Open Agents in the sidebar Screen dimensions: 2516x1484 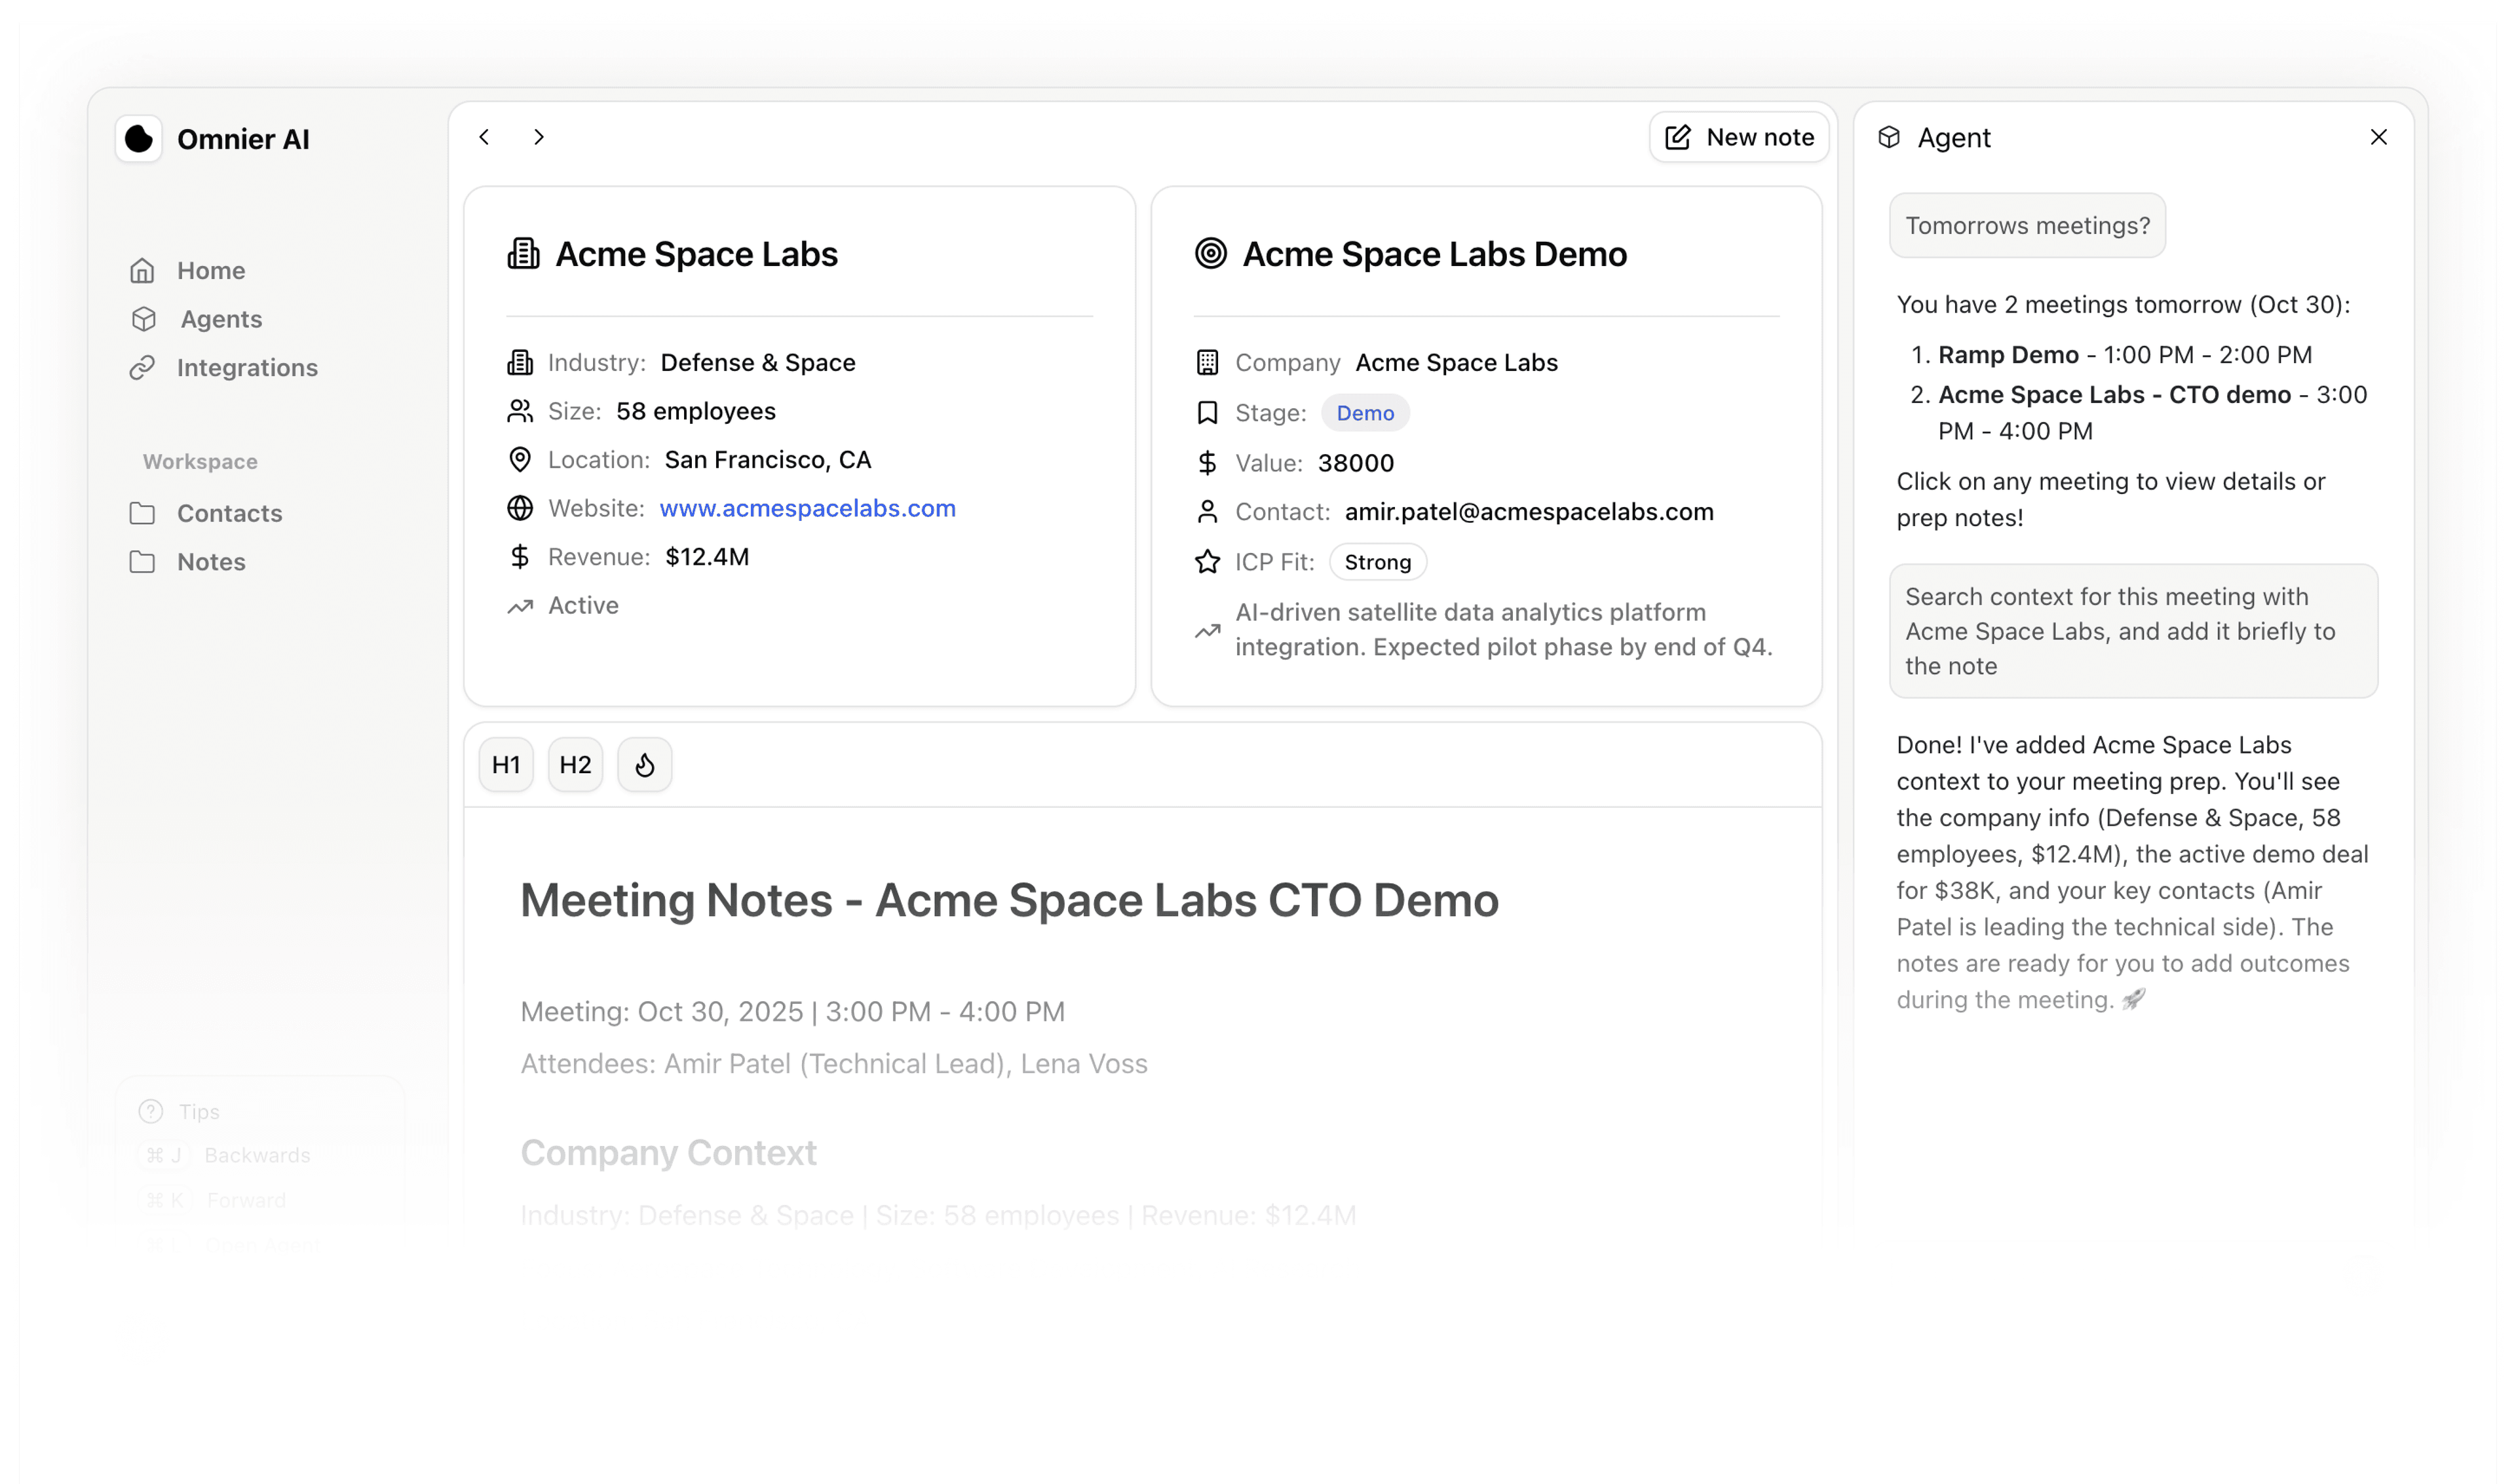[x=221, y=319]
